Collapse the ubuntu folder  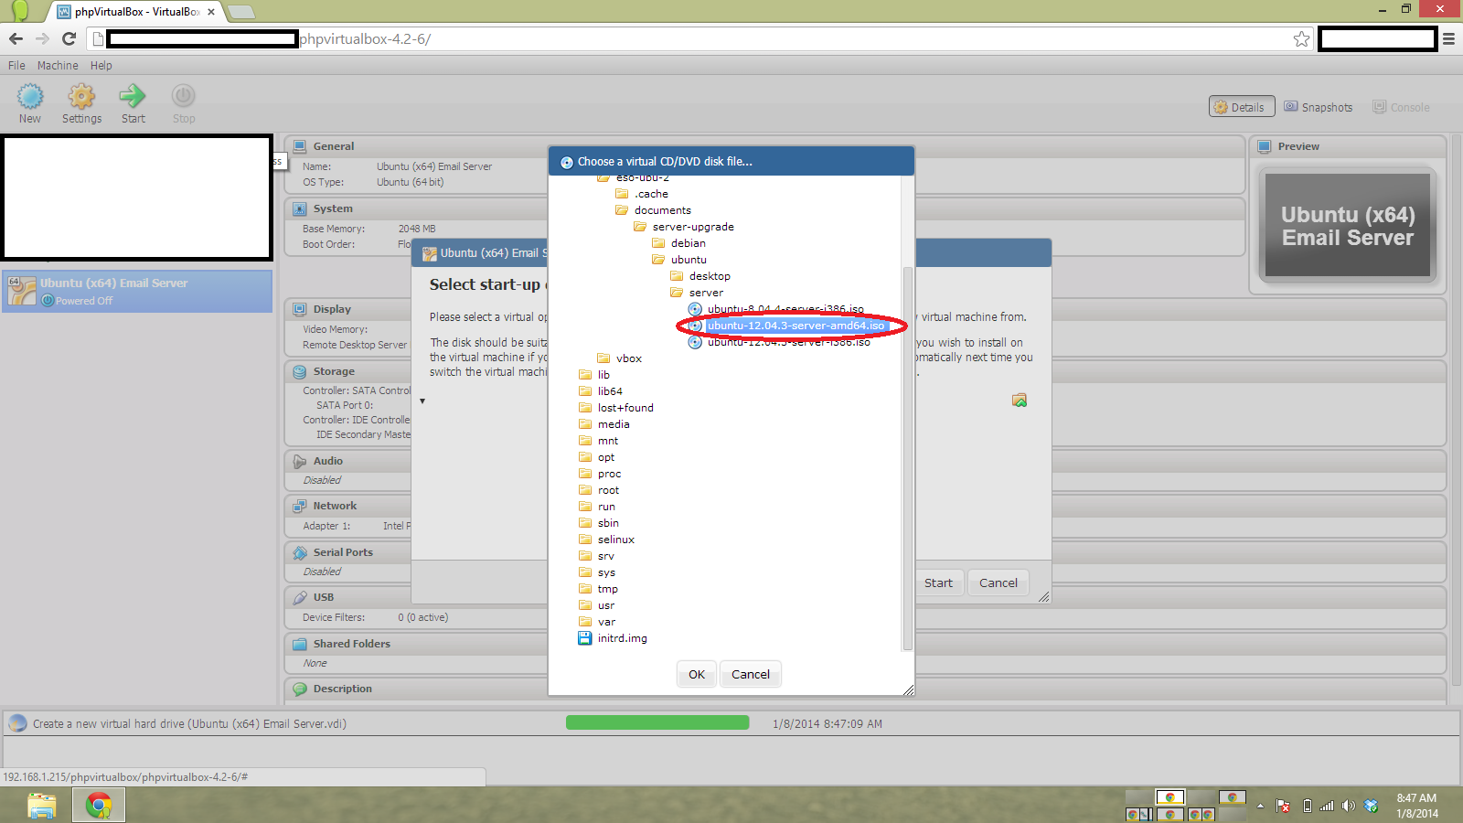[658, 260]
